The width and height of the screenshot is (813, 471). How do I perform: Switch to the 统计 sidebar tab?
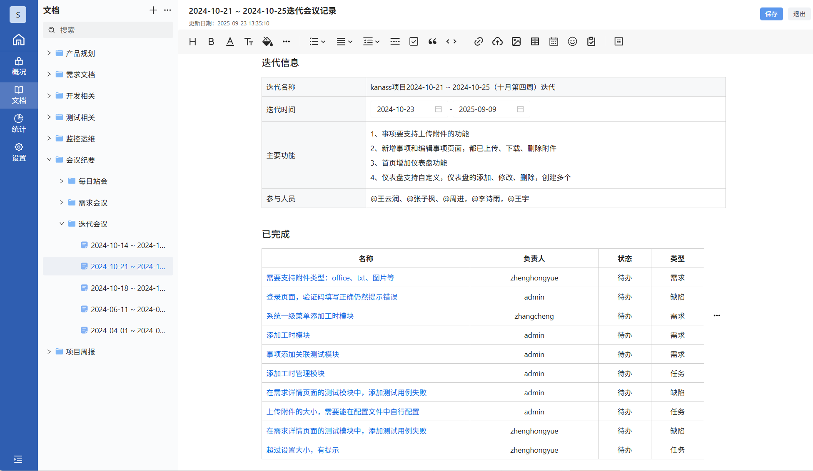point(19,124)
